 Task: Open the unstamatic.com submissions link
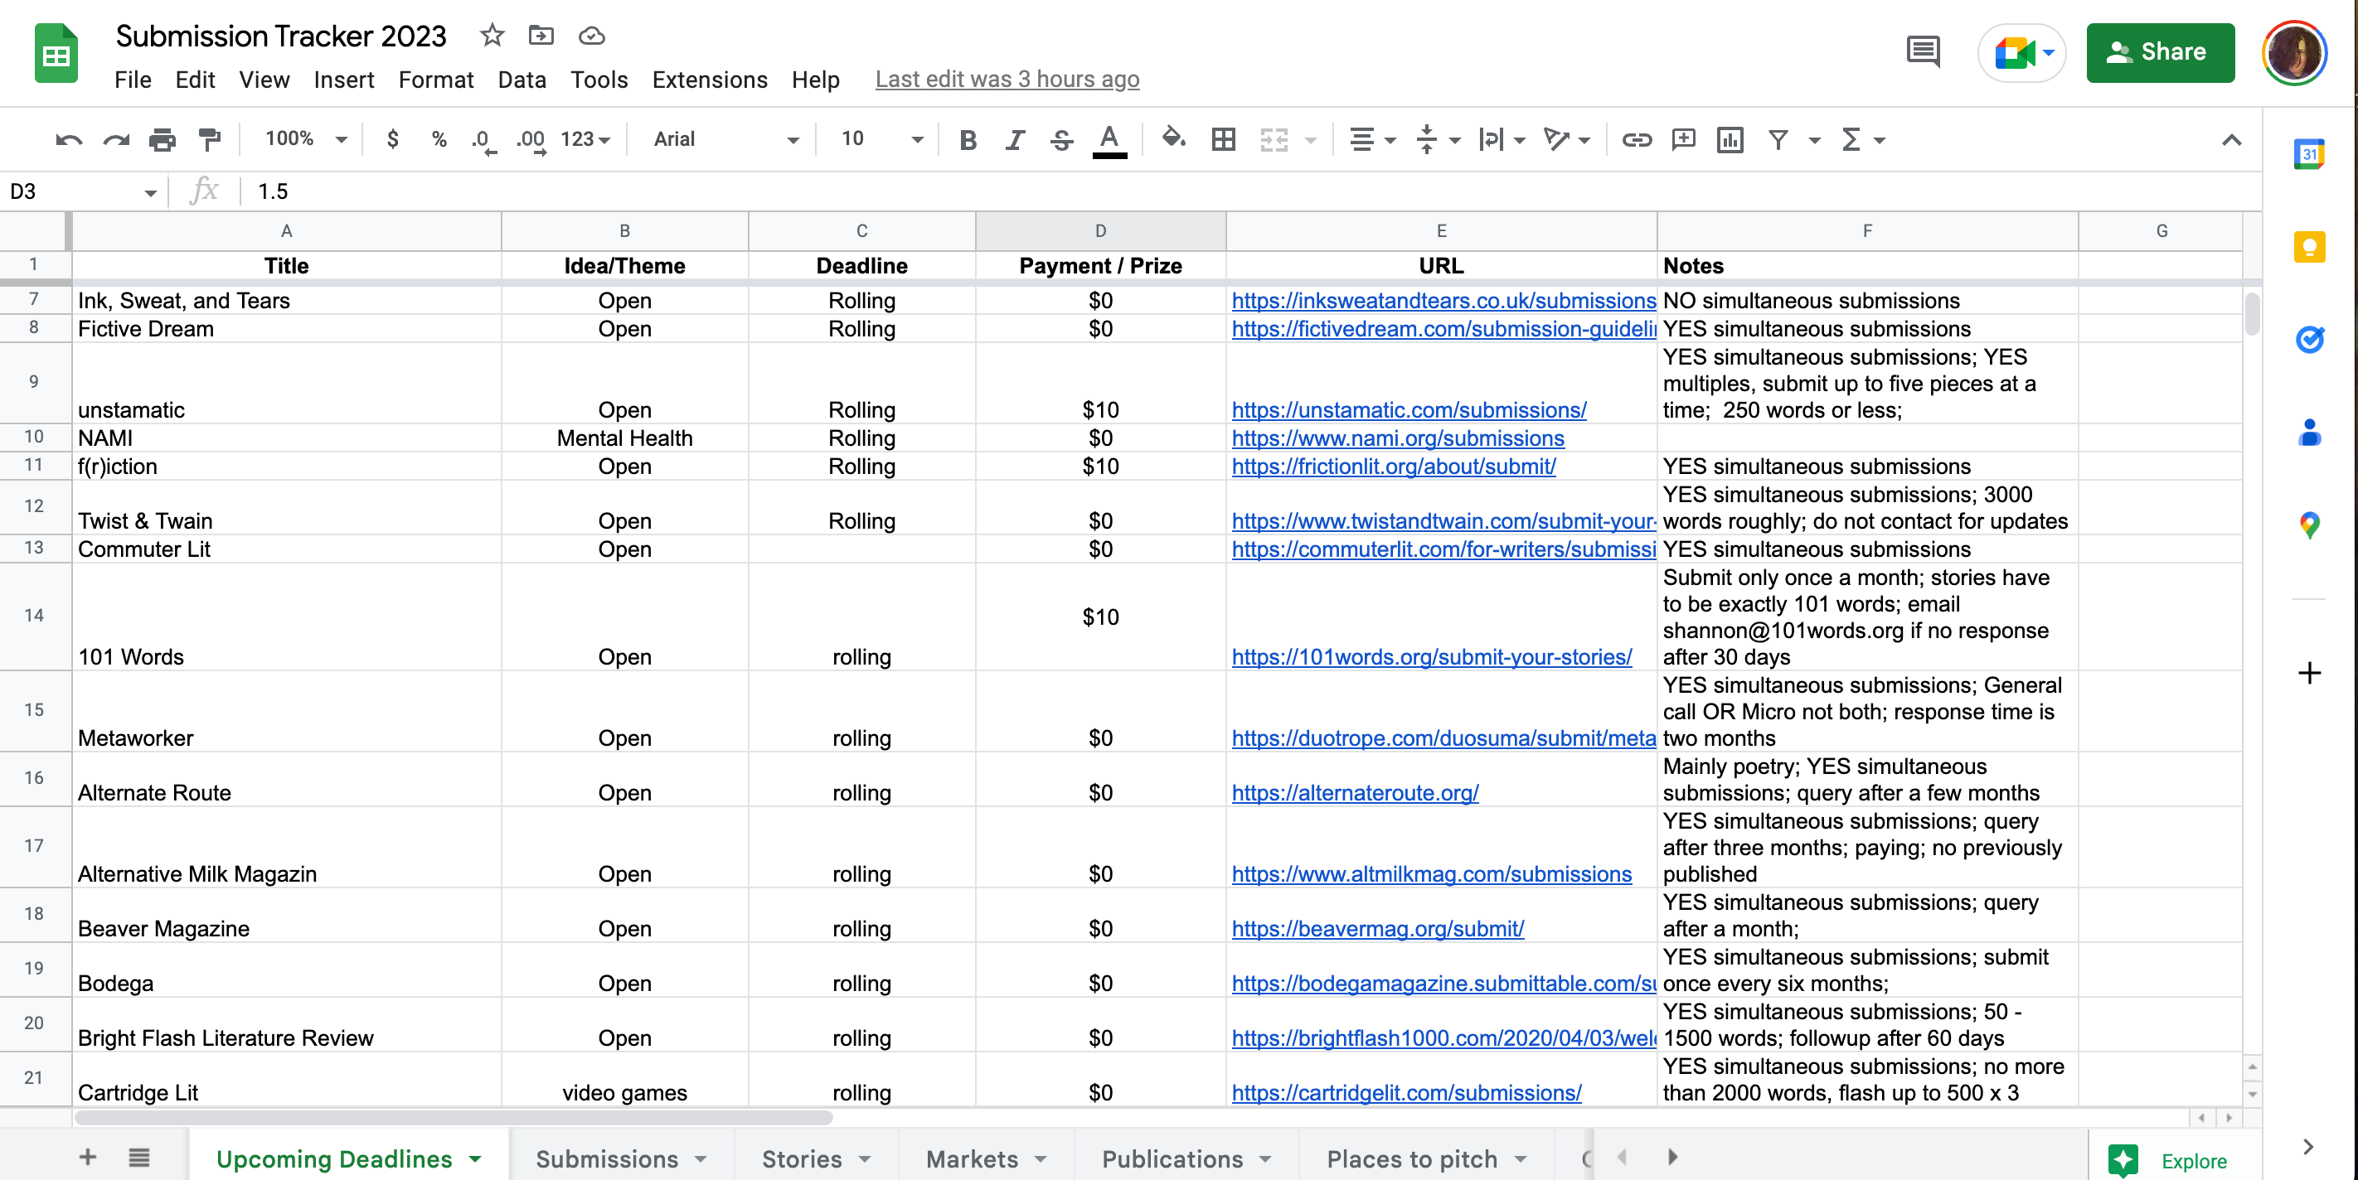click(x=1409, y=410)
